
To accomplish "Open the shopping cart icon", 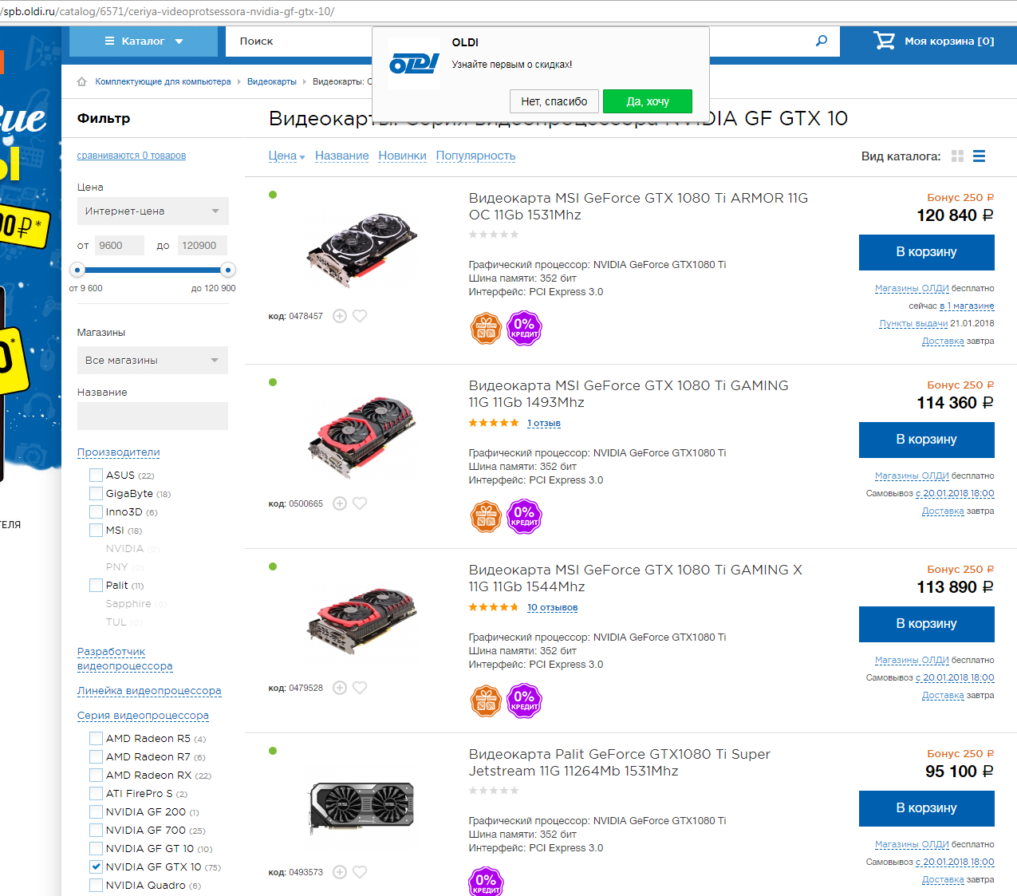I will point(884,41).
